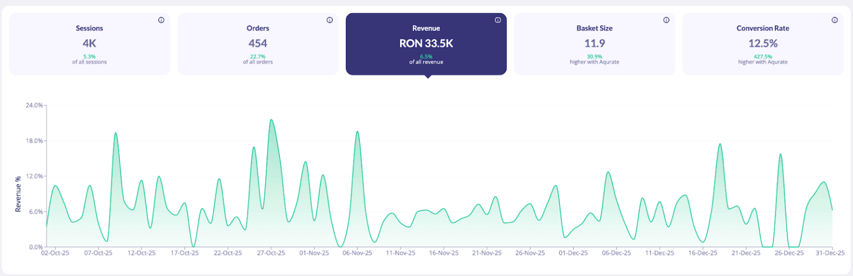Click the chart peak at 06-Nov-25

[357, 132]
